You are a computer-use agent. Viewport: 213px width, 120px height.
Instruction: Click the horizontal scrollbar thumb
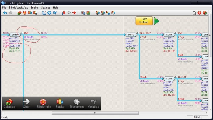95,113
